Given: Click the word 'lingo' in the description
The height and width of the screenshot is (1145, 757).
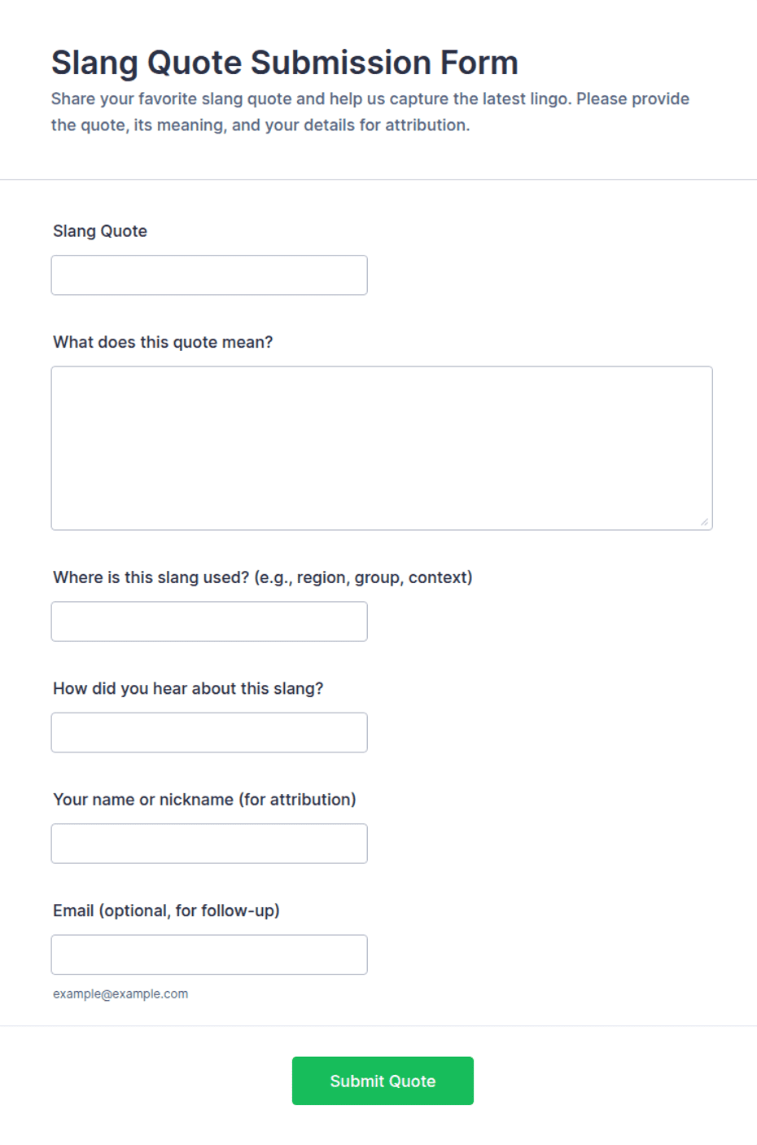Looking at the screenshot, I should coord(549,99).
